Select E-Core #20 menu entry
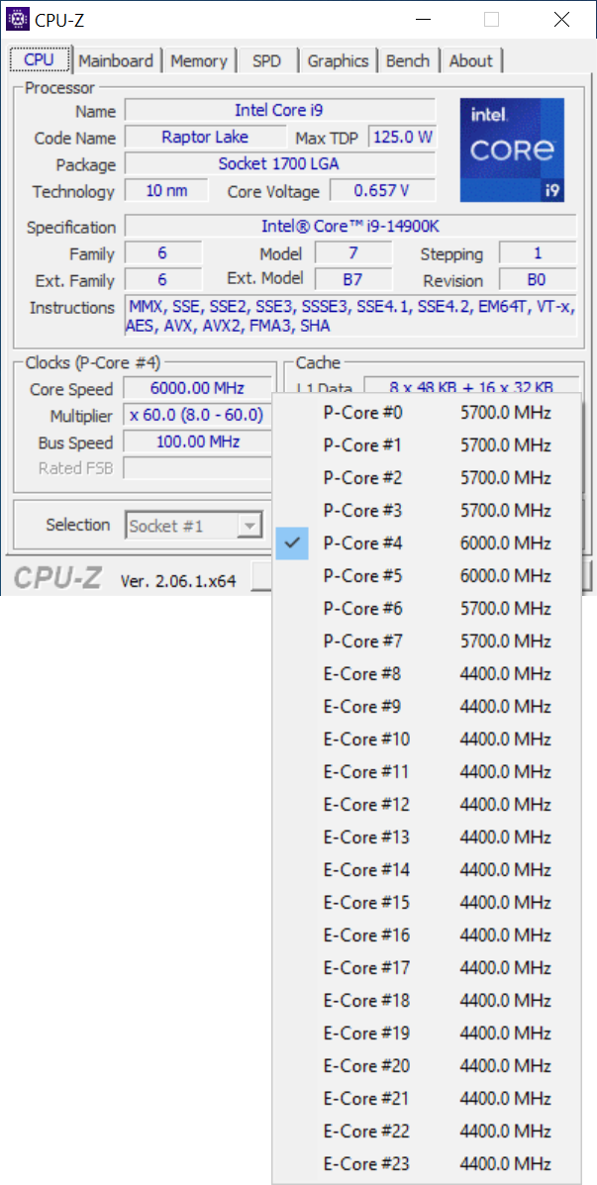Viewport: 597px width, 1185px height. [427, 1065]
